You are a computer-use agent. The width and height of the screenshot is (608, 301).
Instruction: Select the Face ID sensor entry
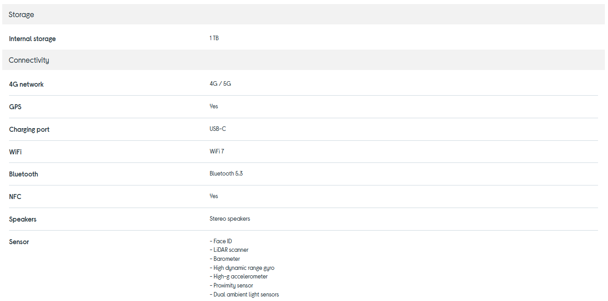click(222, 241)
